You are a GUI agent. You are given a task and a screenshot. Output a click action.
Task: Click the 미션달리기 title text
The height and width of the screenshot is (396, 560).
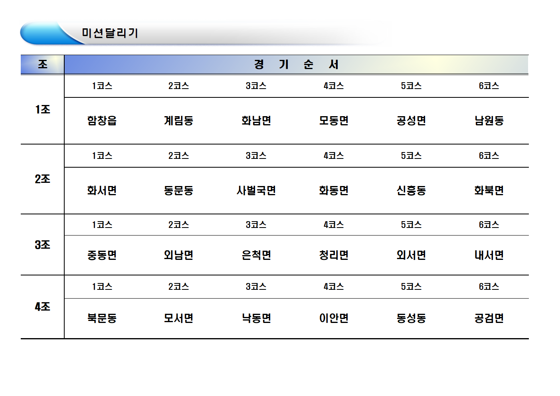[x=110, y=33]
